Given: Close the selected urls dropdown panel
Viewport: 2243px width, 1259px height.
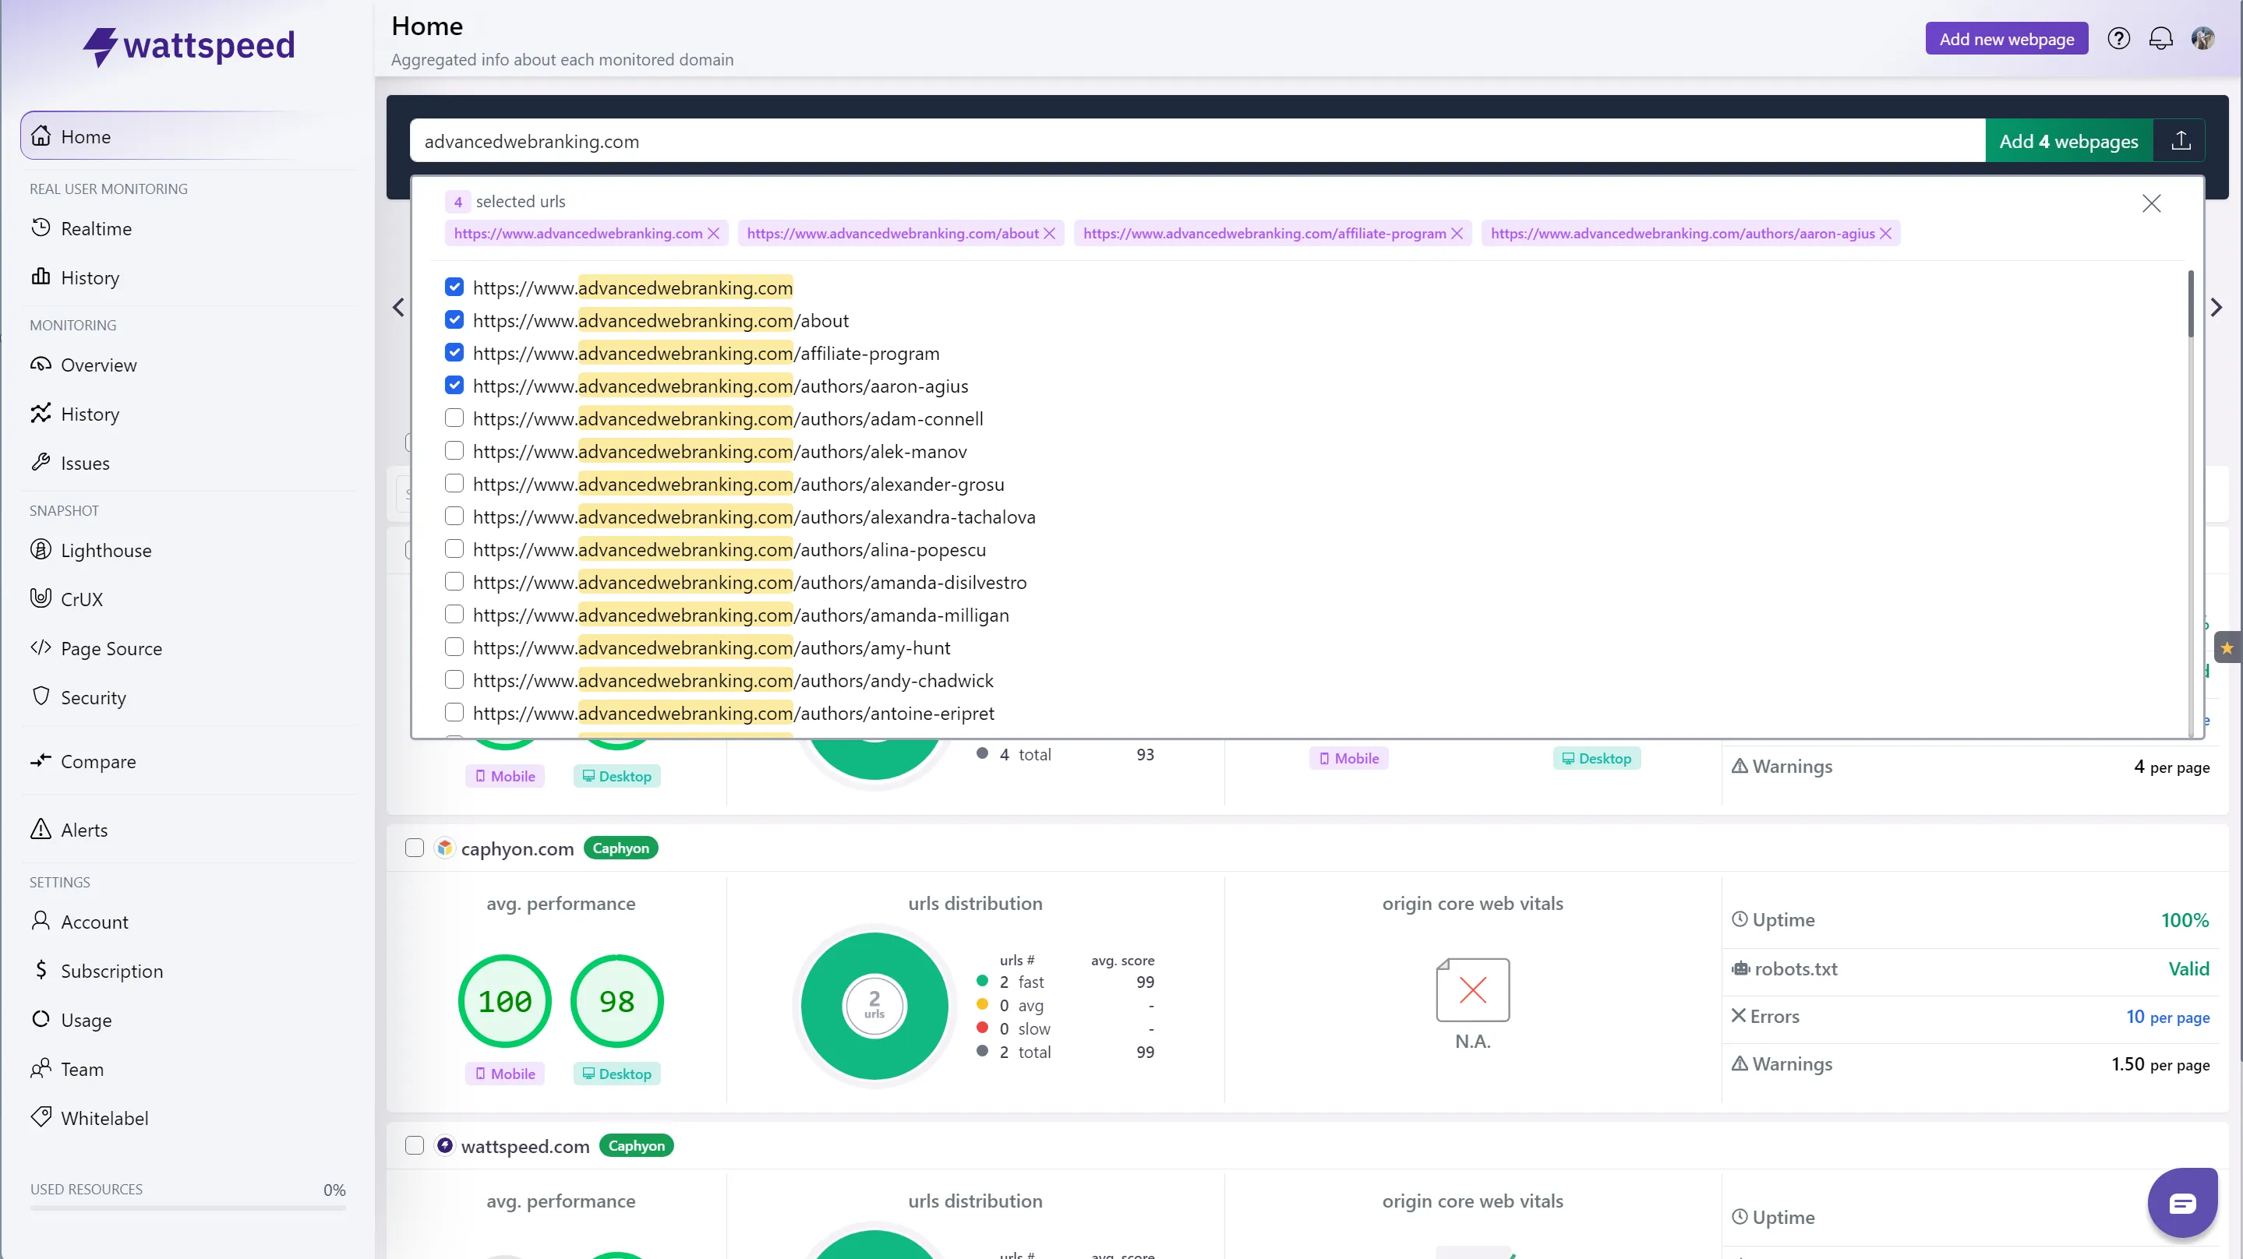Looking at the screenshot, I should pos(2151,204).
